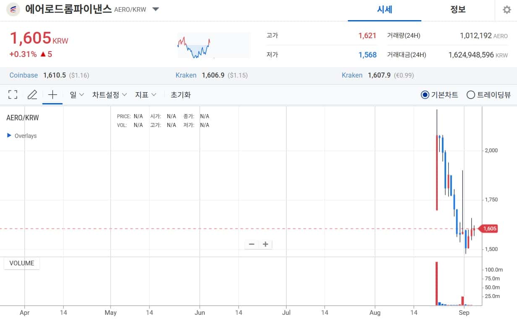Image resolution: width=517 pixels, height=319 pixels.
Task: Click the Aug date axis label
Action: click(375, 312)
